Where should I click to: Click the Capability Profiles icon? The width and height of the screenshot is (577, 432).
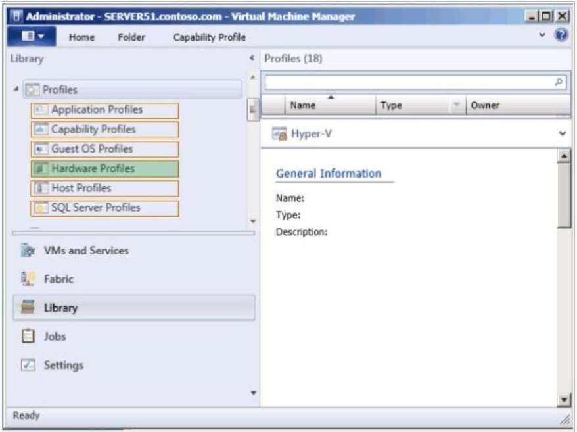click(41, 129)
